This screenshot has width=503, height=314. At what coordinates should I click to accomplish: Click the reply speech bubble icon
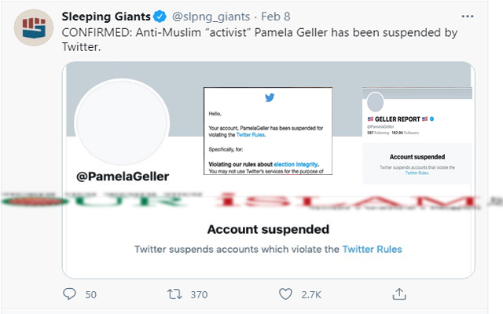click(69, 294)
